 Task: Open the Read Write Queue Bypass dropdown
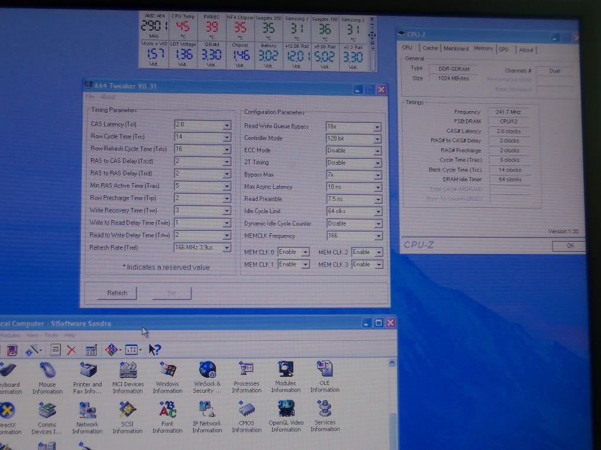coord(377,127)
